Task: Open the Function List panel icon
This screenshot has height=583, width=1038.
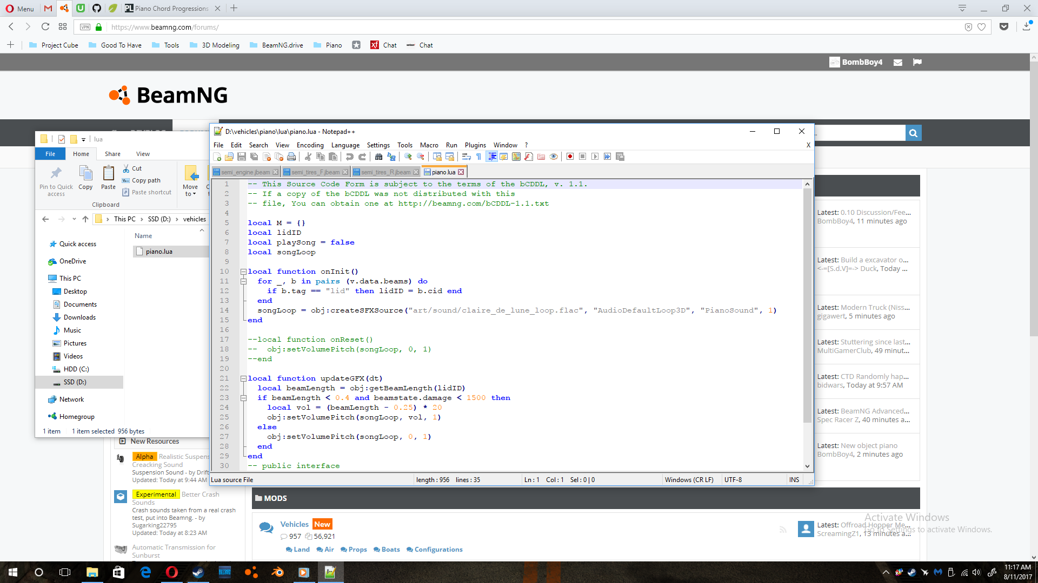Action: [x=529, y=157]
